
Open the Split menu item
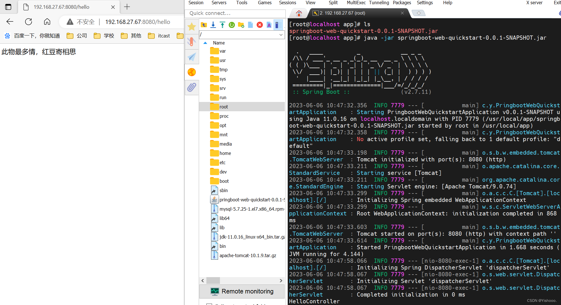(x=333, y=3)
